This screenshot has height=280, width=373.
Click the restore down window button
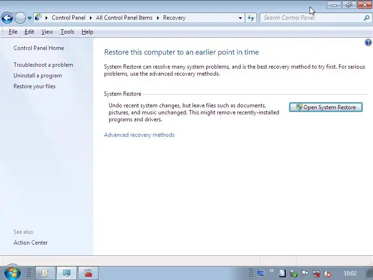349,5
